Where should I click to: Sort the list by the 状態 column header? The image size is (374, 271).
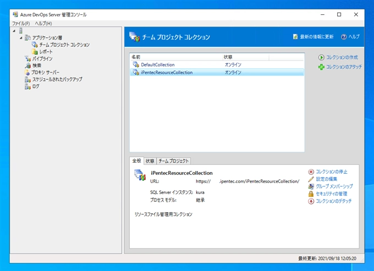[245, 57]
